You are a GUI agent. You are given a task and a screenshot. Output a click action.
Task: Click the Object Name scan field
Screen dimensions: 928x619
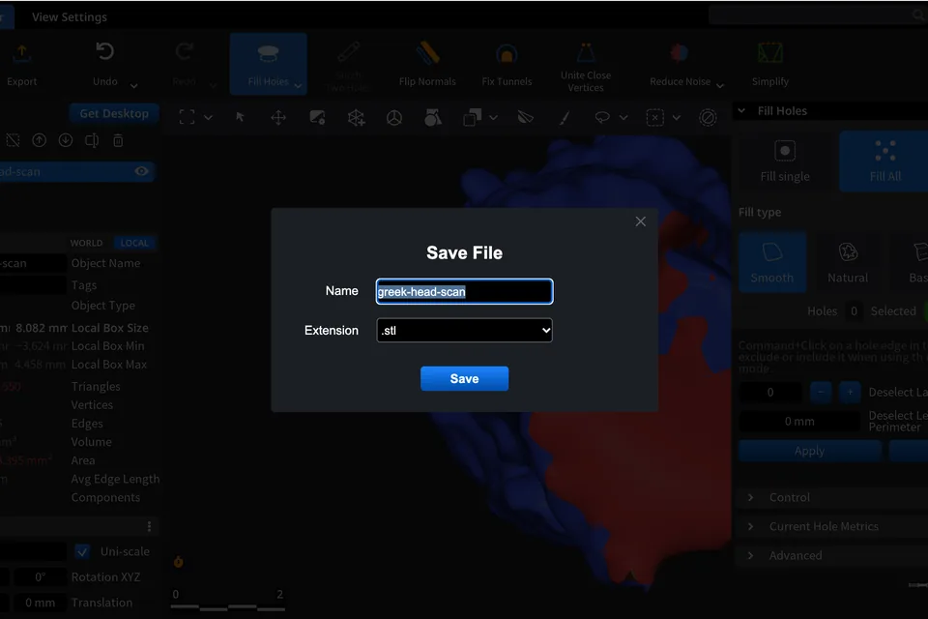33,263
